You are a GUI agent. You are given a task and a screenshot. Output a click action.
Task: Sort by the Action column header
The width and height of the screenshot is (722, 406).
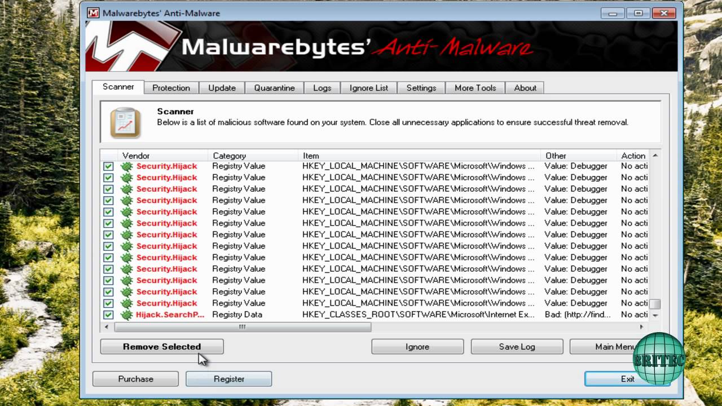(633, 156)
